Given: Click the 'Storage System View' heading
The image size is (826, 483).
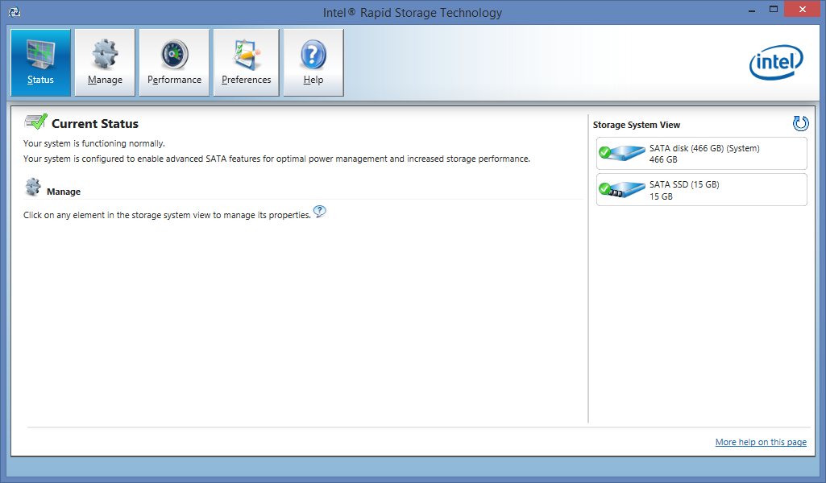Looking at the screenshot, I should [x=637, y=125].
